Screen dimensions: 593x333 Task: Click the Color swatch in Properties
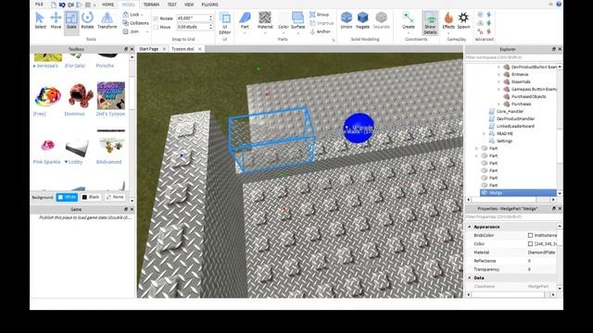point(530,244)
